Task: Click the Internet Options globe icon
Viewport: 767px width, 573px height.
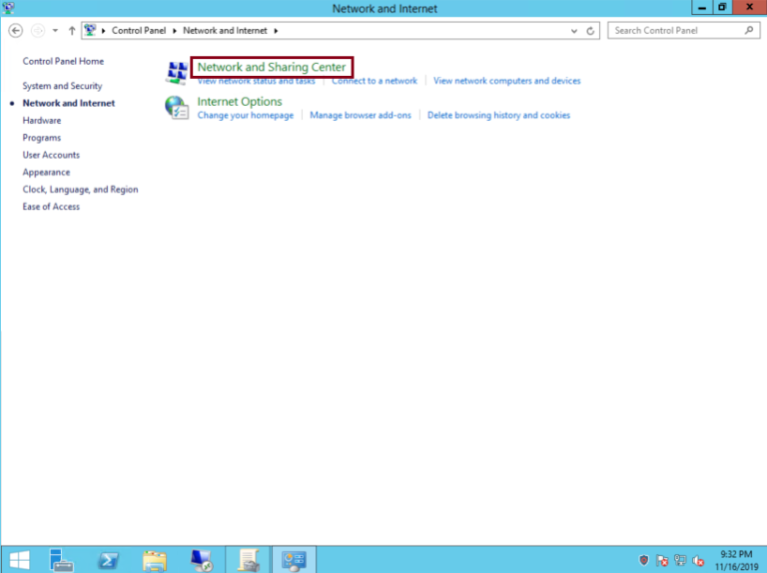Action: (x=176, y=107)
